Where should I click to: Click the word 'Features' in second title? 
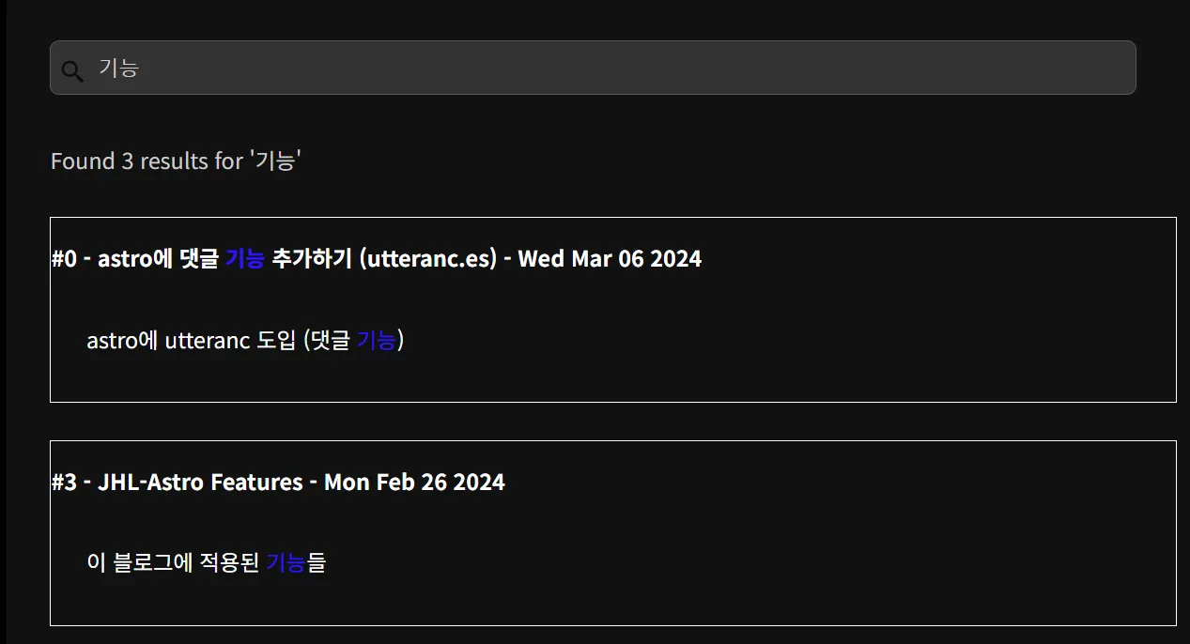(255, 483)
